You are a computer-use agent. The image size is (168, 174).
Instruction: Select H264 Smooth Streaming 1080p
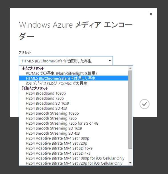click(x=73, y=113)
